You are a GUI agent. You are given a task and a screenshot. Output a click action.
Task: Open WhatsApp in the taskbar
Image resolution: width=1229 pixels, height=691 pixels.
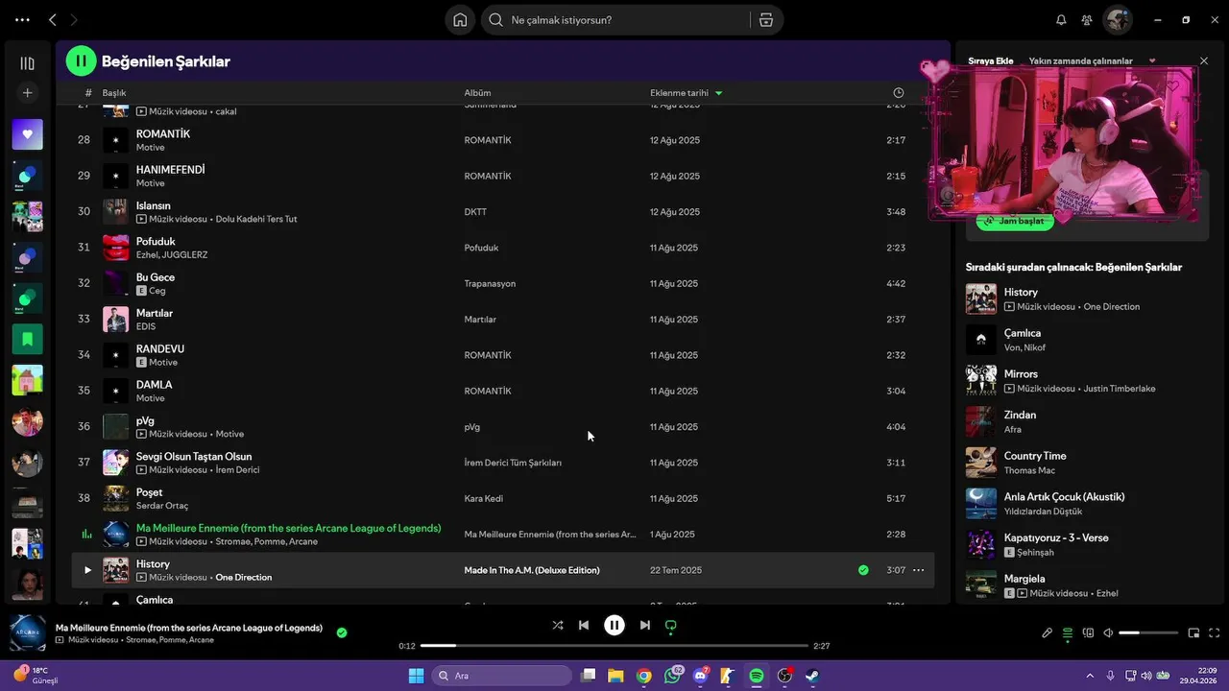click(672, 676)
